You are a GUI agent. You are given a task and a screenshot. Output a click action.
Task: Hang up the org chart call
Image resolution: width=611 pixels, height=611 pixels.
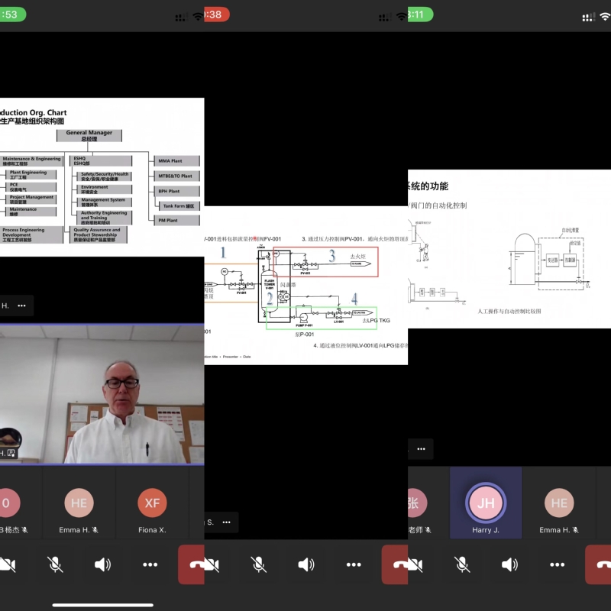(192, 564)
